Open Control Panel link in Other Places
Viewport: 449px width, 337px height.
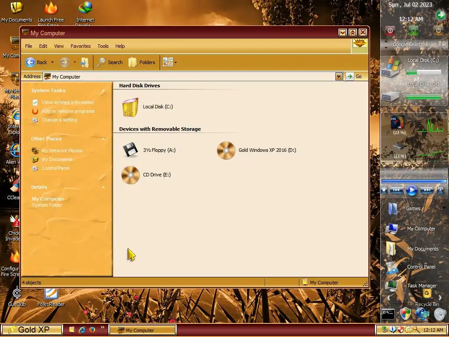[x=55, y=168]
